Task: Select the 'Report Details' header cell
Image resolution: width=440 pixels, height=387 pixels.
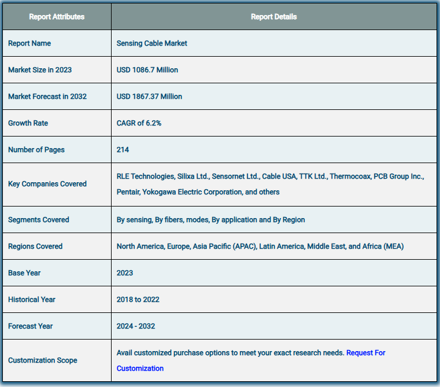Action: click(x=274, y=17)
